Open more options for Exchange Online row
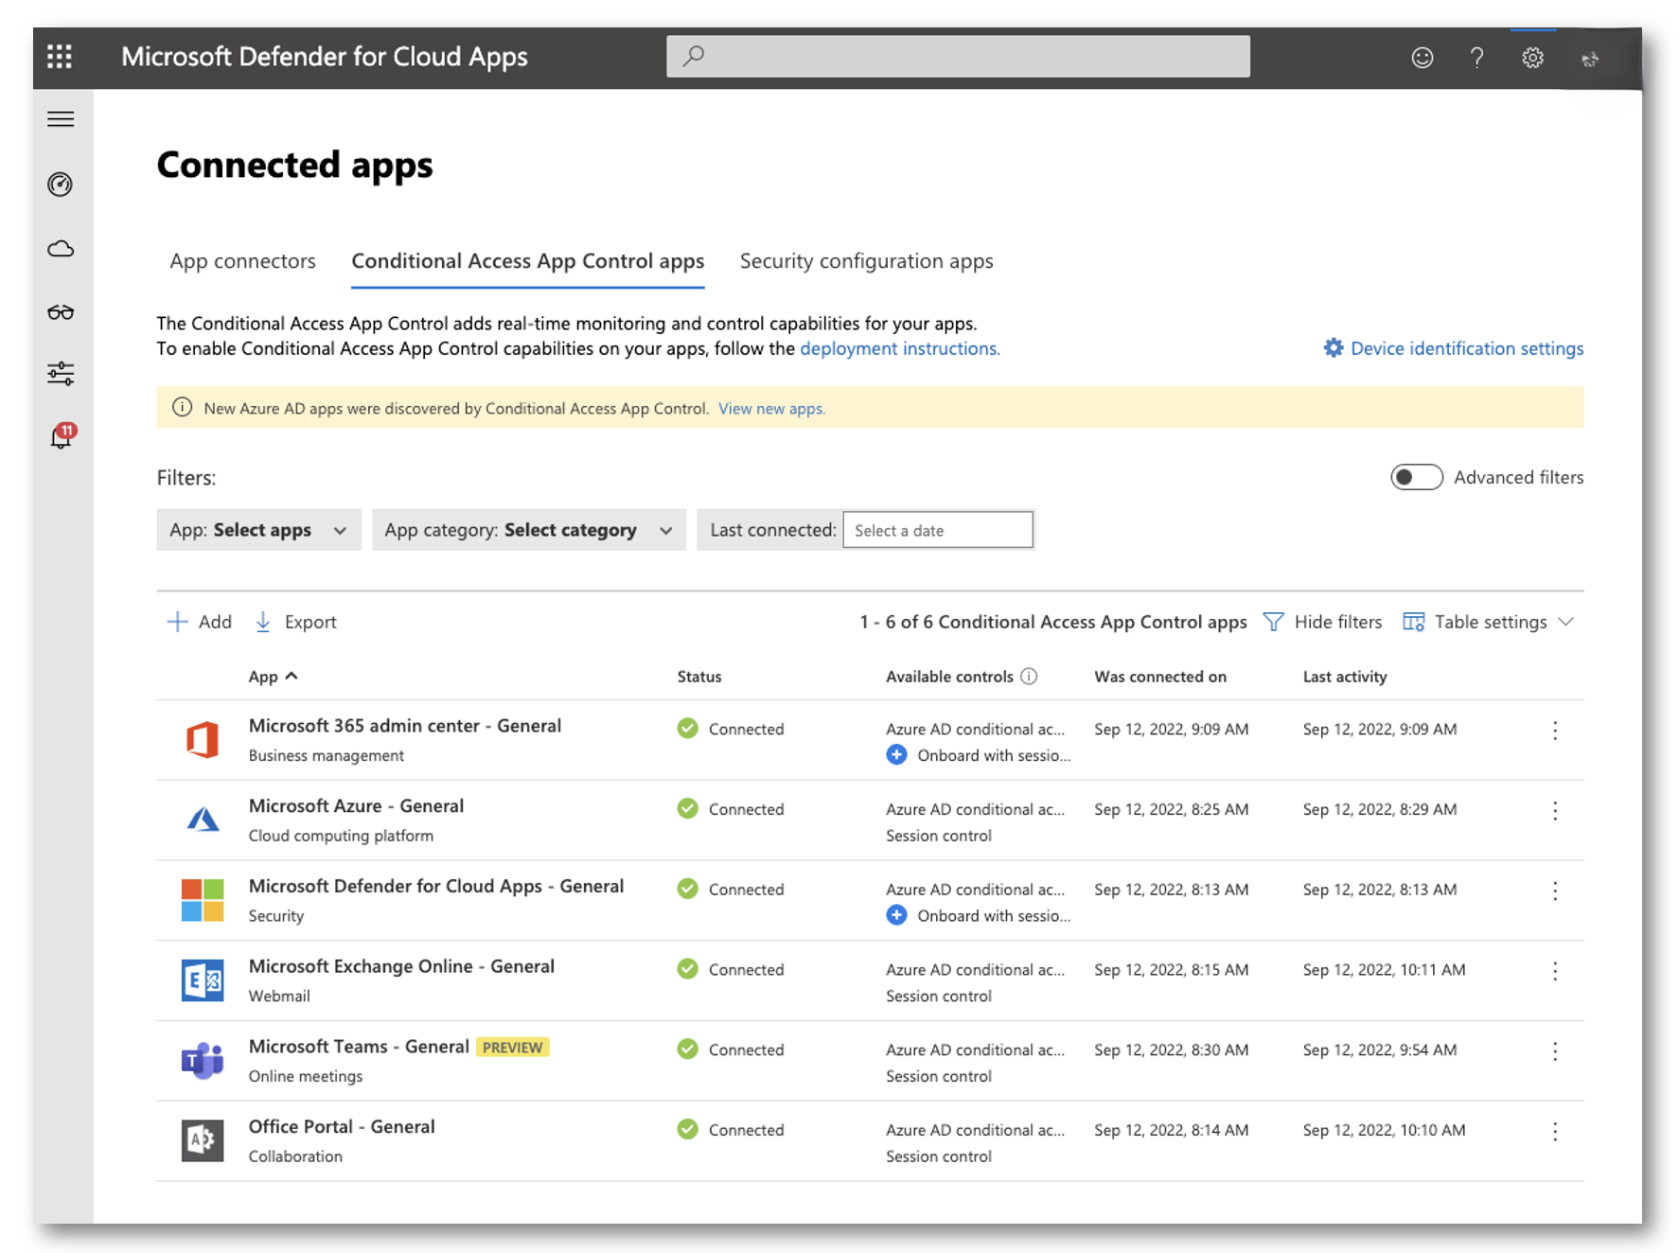This screenshot has width=1679, height=1253. pyautogui.click(x=1555, y=971)
